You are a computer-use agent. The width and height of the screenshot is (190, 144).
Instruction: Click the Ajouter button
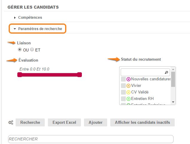coord(96,122)
